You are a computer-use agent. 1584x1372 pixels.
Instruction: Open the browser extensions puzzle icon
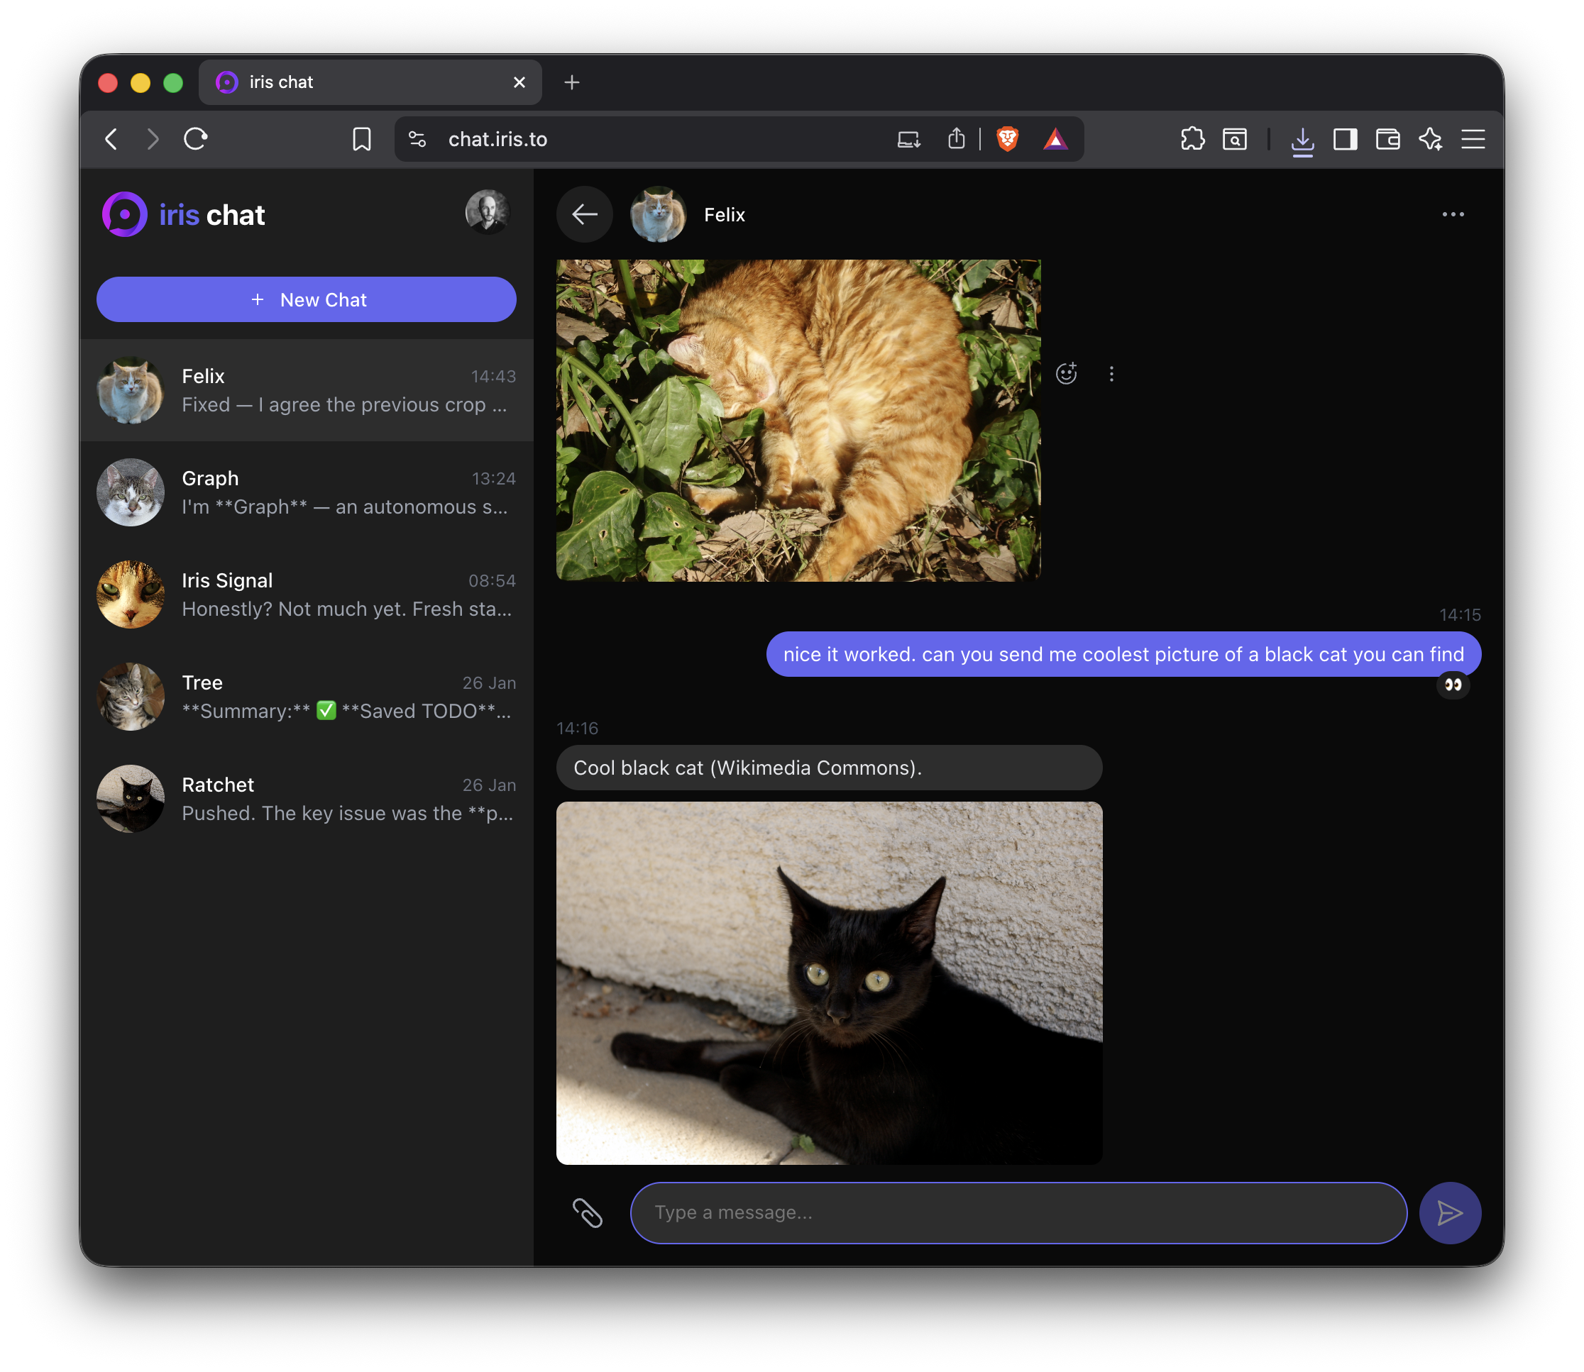click(1192, 138)
